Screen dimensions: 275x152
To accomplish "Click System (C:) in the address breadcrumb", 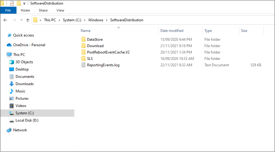I will coord(72,20).
